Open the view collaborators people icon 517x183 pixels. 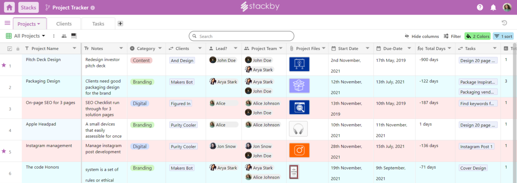click(64, 36)
